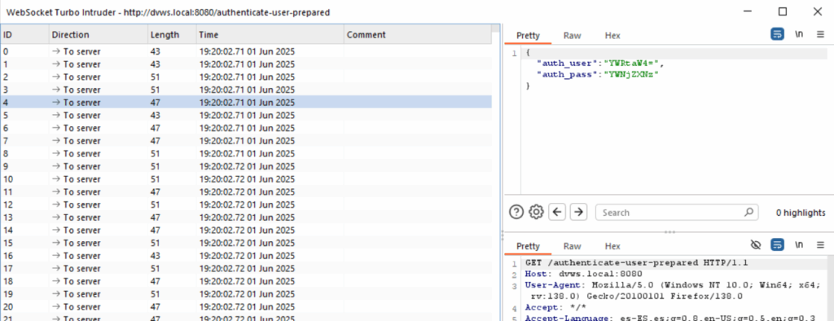
Task: Select message row with ID 19
Action: [246, 294]
